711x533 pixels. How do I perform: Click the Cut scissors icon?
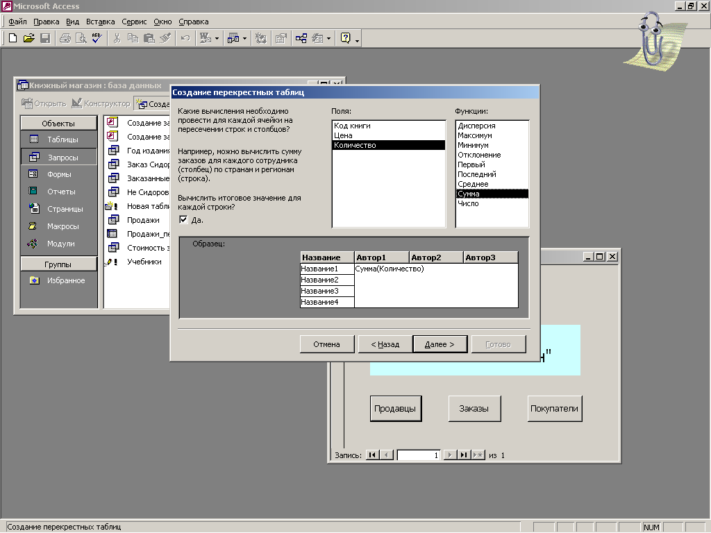(x=117, y=39)
